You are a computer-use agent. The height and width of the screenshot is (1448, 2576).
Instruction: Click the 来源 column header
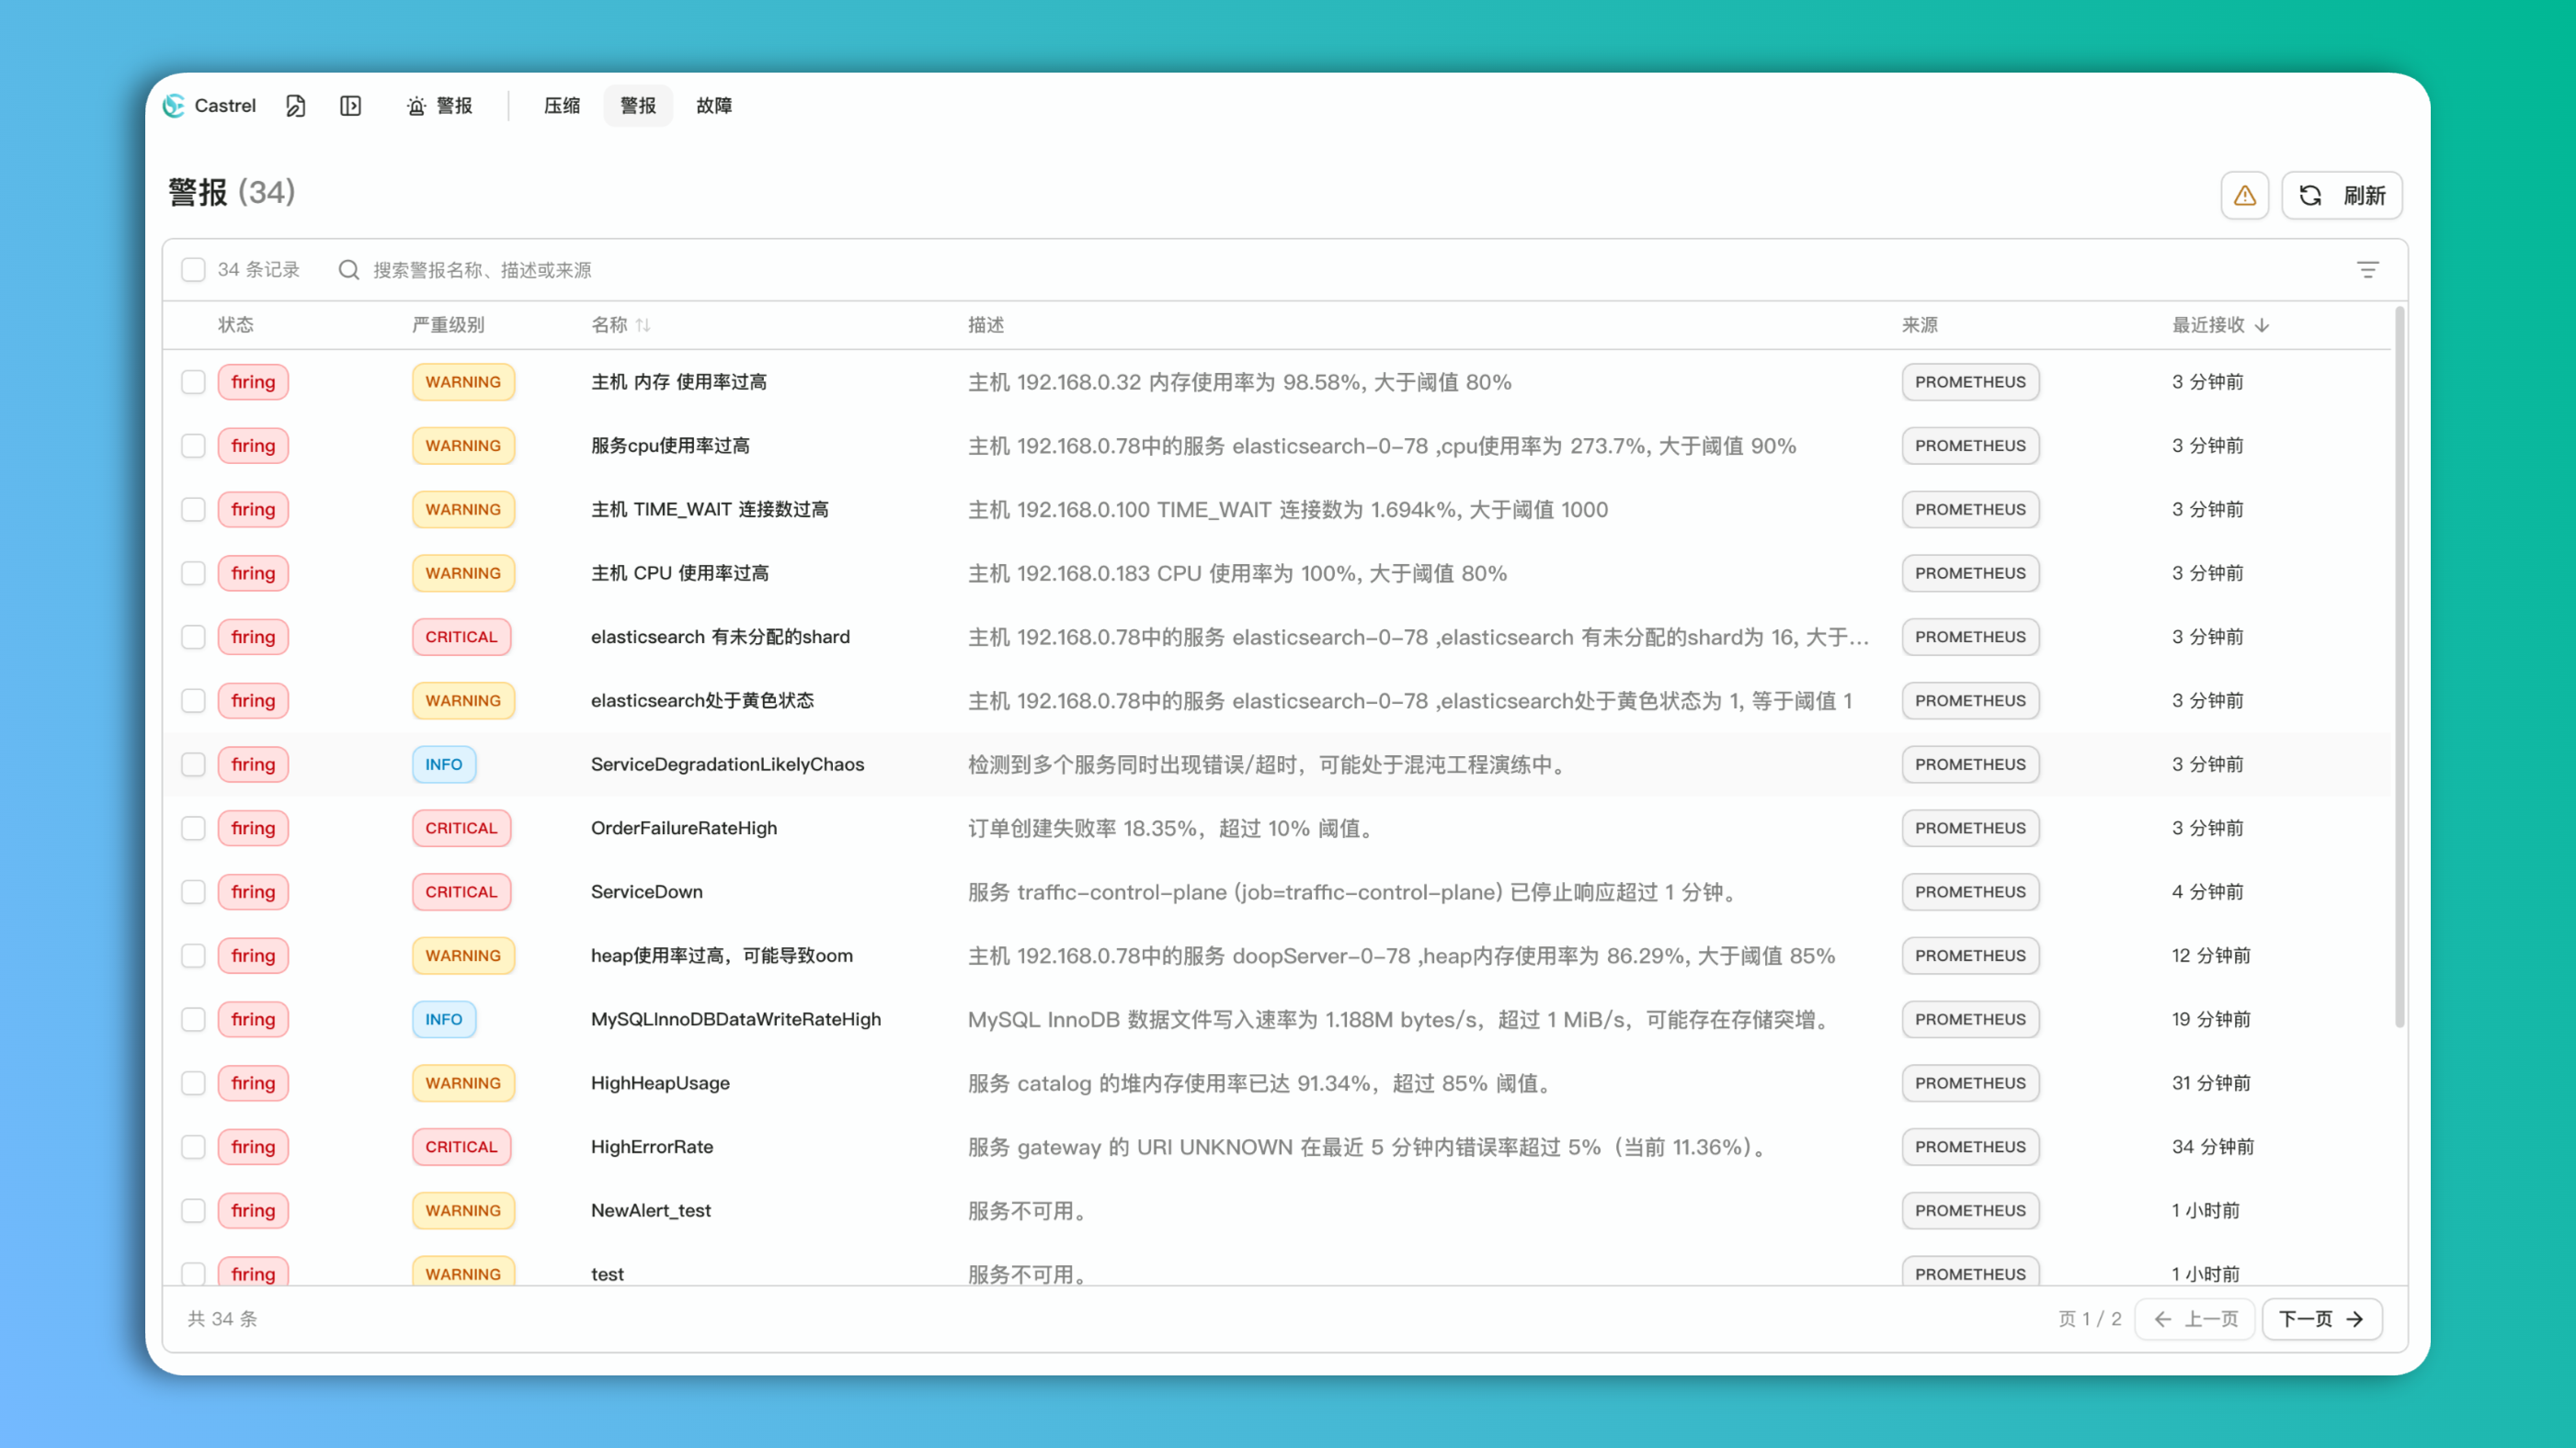tap(1920, 324)
